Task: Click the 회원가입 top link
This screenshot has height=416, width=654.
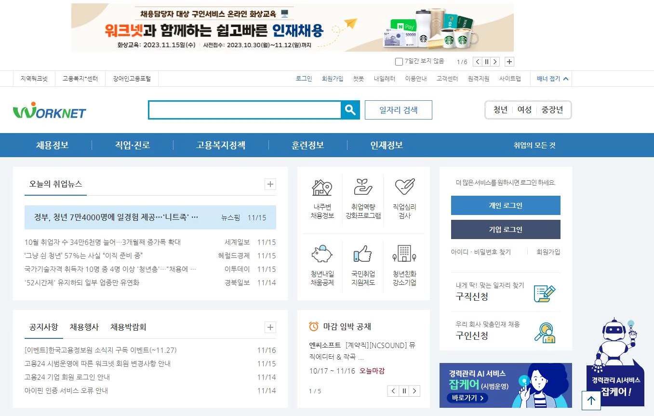Action: coord(333,79)
